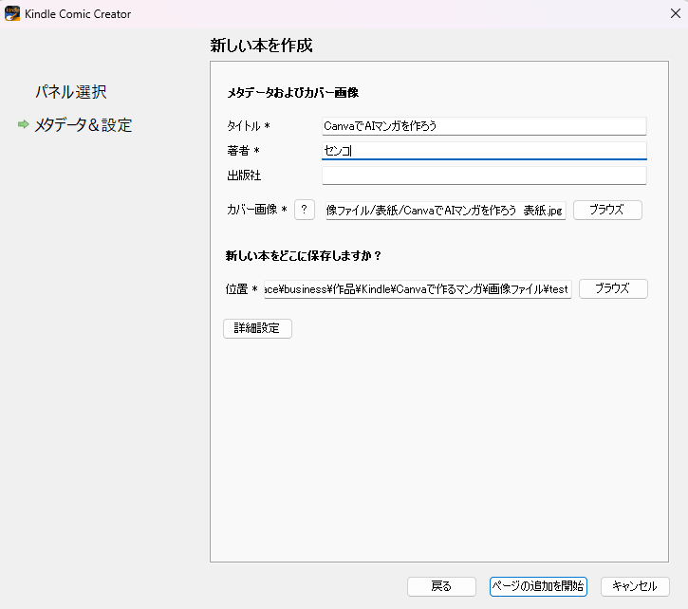Select パネル選択 step in the sidebar
The height and width of the screenshot is (609, 688).
pyautogui.click(x=70, y=92)
